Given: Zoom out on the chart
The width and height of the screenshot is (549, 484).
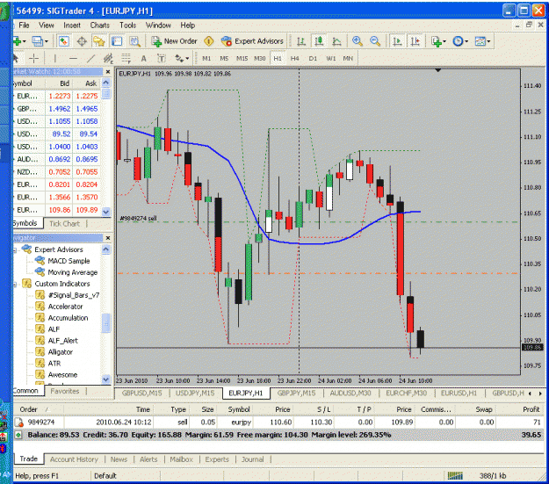Looking at the screenshot, I should (375, 41).
